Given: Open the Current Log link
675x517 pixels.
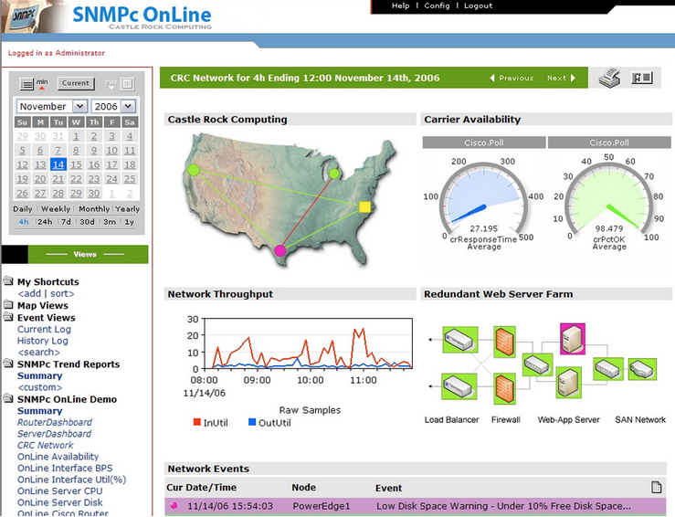Looking at the screenshot, I should [44, 330].
